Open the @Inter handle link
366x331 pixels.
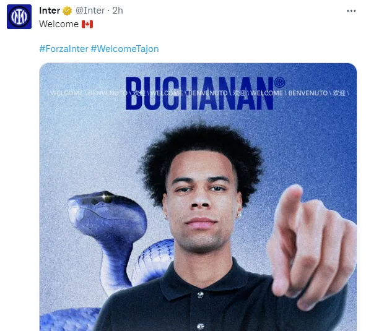(90, 11)
